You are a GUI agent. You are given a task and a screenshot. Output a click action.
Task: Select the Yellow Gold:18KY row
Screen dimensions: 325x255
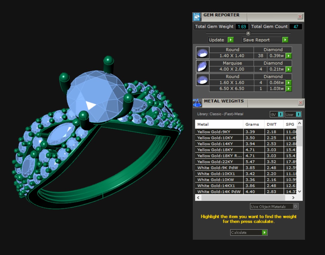pyautogui.click(x=246, y=150)
